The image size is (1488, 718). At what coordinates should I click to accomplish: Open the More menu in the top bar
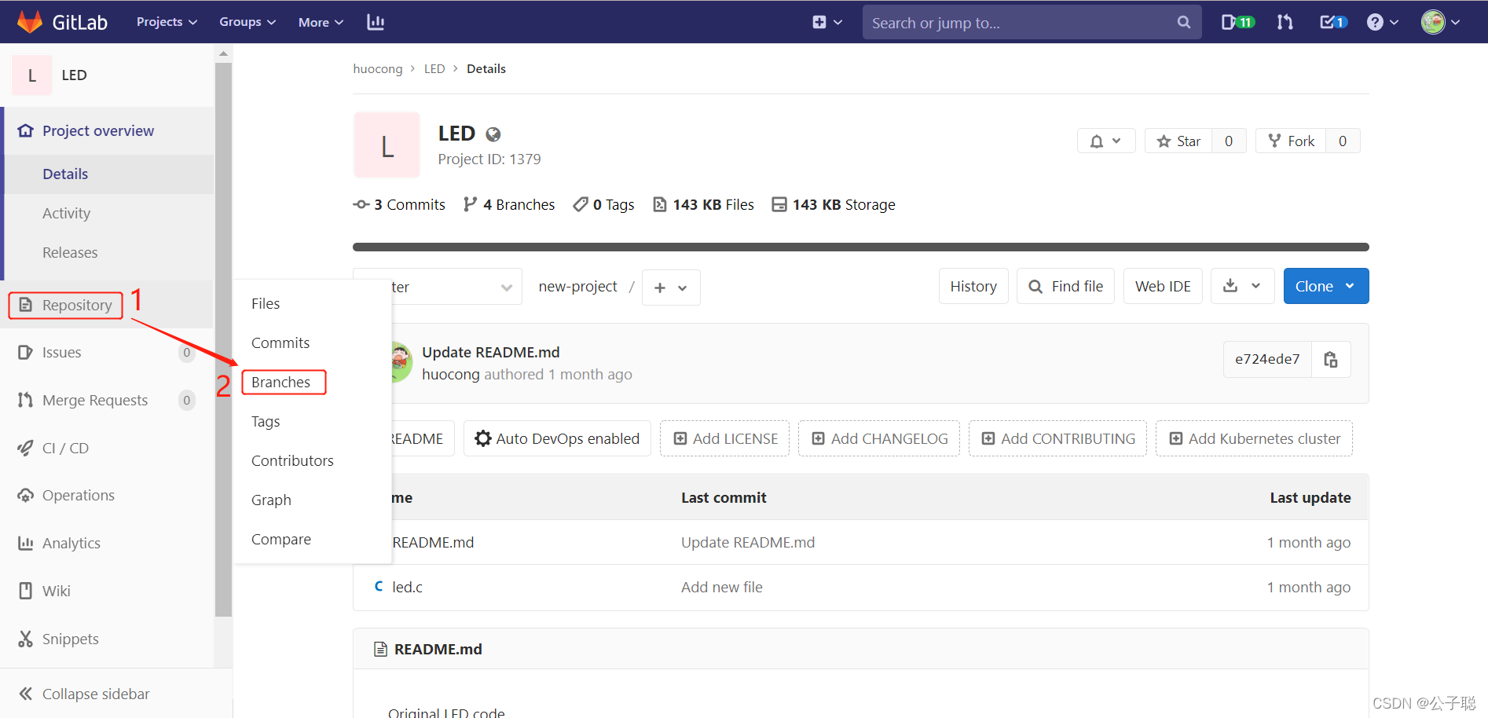[321, 22]
